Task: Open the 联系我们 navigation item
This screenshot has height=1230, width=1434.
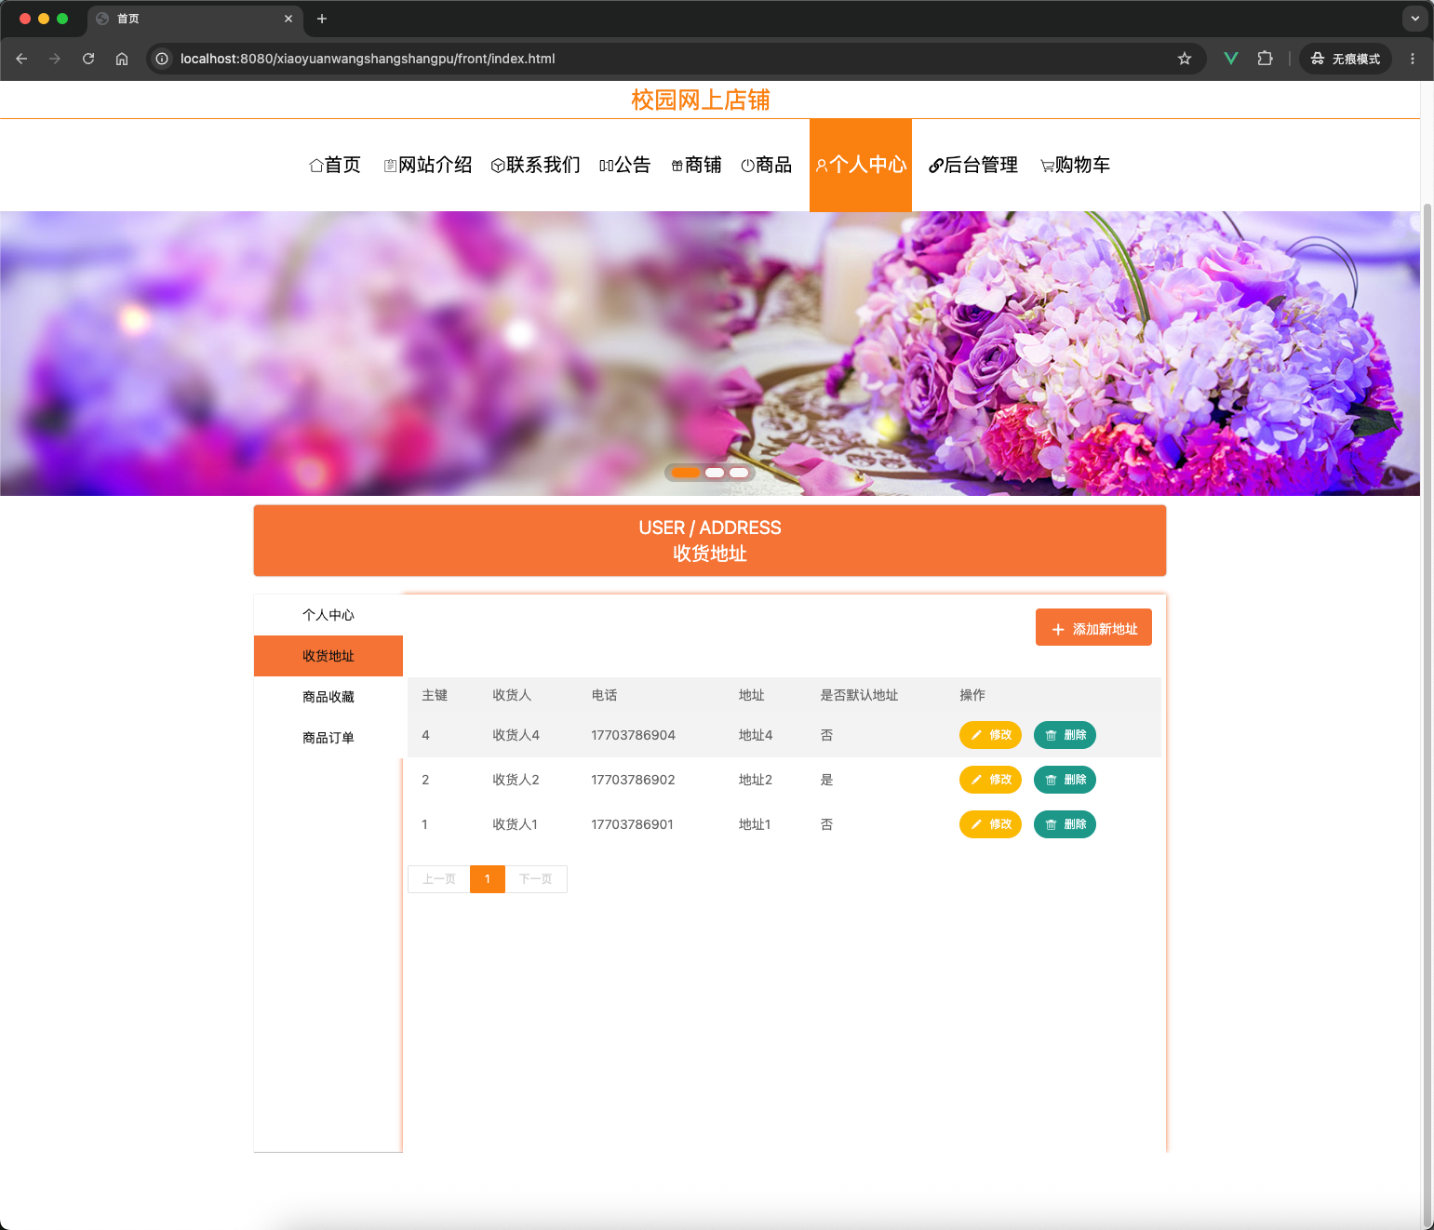Action: pyautogui.click(x=536, y=165)
